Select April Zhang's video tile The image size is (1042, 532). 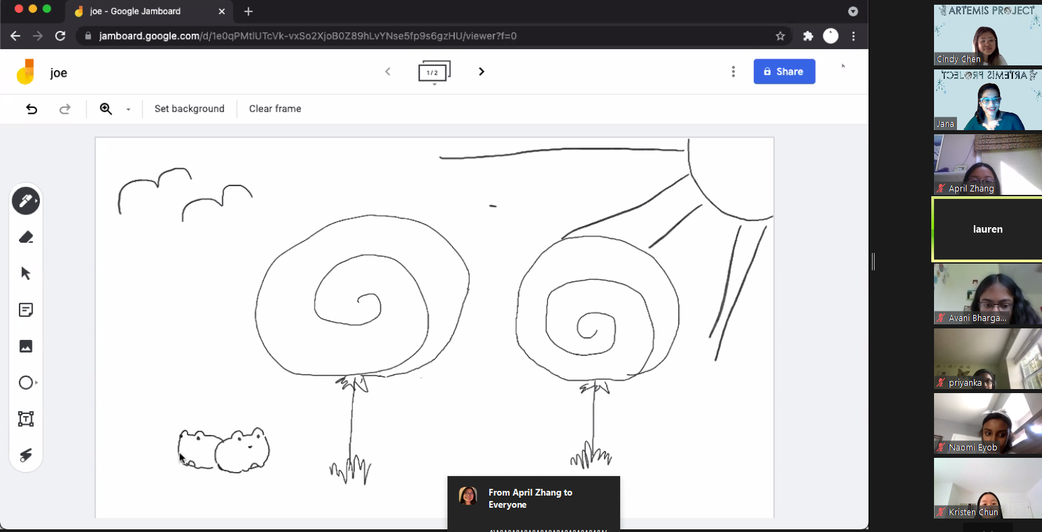coord(988,164)
